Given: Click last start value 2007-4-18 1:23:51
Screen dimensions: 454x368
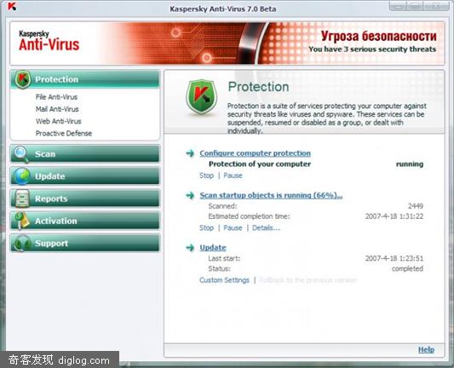Looking at the screenshot, I should (394, 258).
